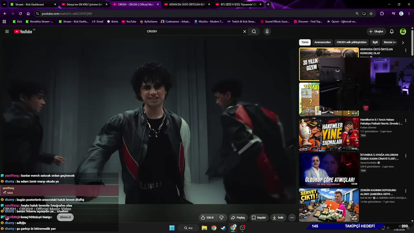Switch to the BTS Dynamite tab
414x233 pixels.
[239, 5]
